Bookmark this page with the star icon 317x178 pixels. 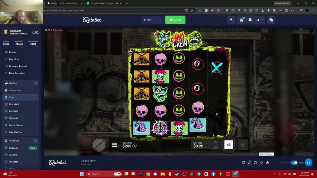192,10
